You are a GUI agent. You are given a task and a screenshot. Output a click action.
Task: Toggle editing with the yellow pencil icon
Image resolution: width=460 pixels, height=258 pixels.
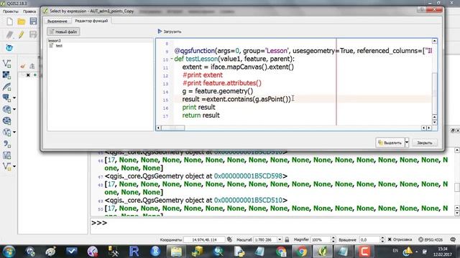tap(21, 35)
